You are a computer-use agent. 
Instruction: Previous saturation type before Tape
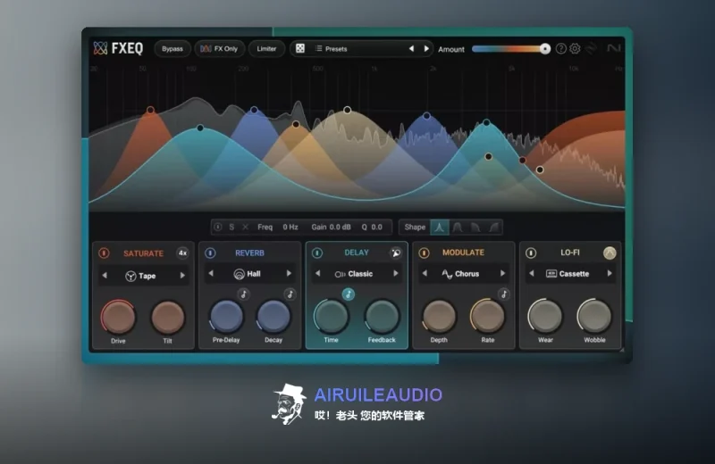pos(105,276)
